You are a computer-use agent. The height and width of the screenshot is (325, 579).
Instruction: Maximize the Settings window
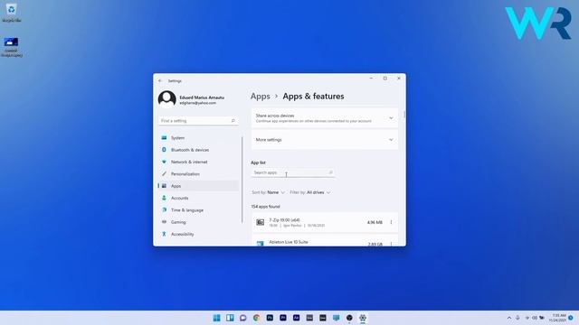385,79
